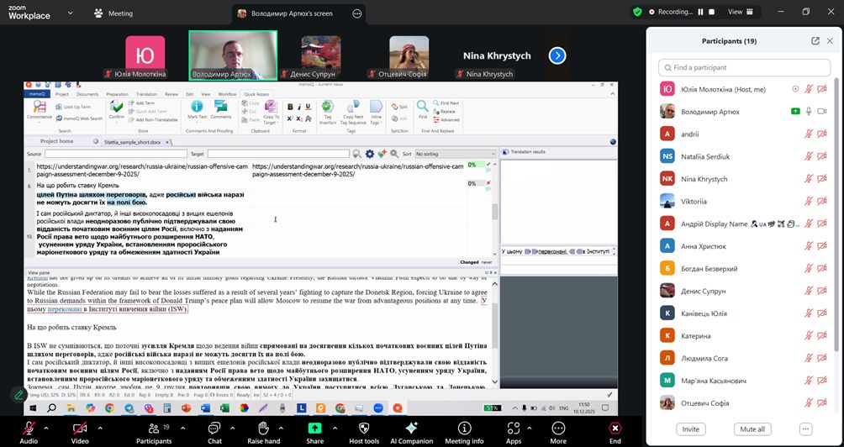Screen dimensions: 844x447
Task: Pop out the Participants panel
Action: point(815,40)
